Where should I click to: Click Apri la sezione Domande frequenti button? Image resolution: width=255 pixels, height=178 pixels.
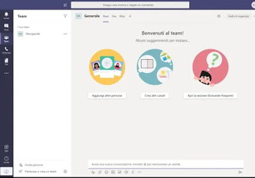click(210, 95)
